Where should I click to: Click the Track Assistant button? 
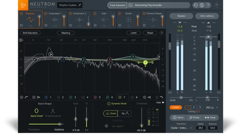(117, 5)
